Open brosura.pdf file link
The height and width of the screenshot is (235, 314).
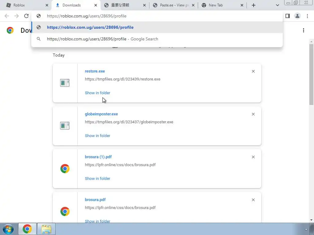(95, 200)
